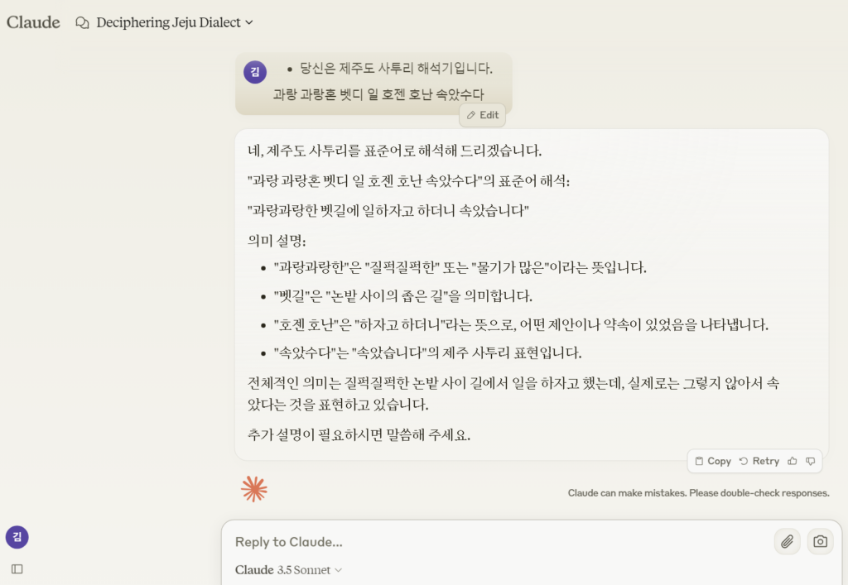848x585 pixels.
Task: Click the "Claude can make mistakes" disclaimer text
Action: pyautogui.click(x=698, y=493)
